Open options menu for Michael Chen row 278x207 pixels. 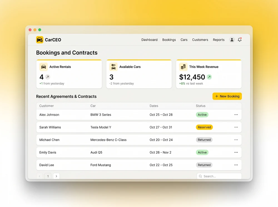click(x=236, y=140)
